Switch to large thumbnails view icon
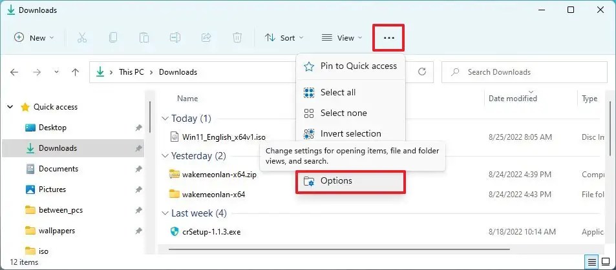This screenshot has height=270, width=616. (606, 262)
